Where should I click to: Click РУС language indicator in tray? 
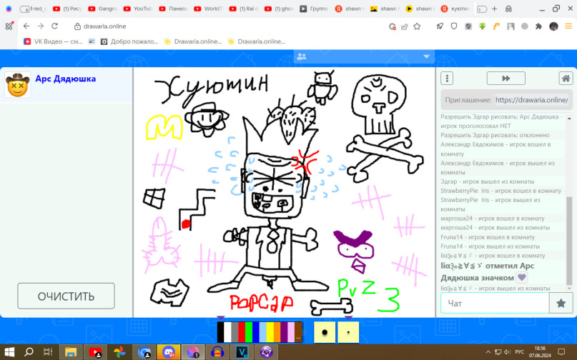(x=519, y=352)
